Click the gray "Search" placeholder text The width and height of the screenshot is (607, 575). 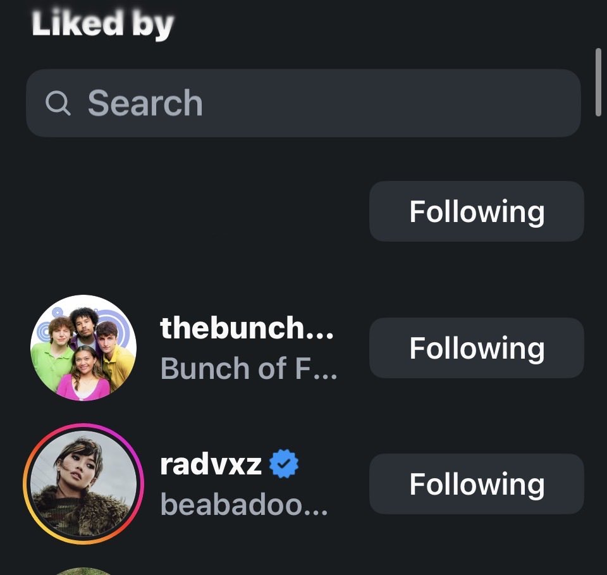[x=145, y=103]
